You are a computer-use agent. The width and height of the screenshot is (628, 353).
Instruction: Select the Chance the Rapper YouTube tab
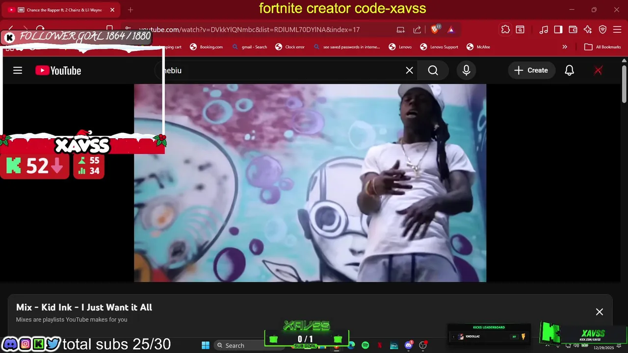[61, 10]
